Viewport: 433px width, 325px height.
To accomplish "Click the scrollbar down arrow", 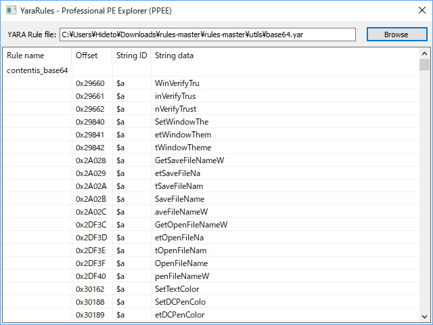I will click(x=424, y=316).
